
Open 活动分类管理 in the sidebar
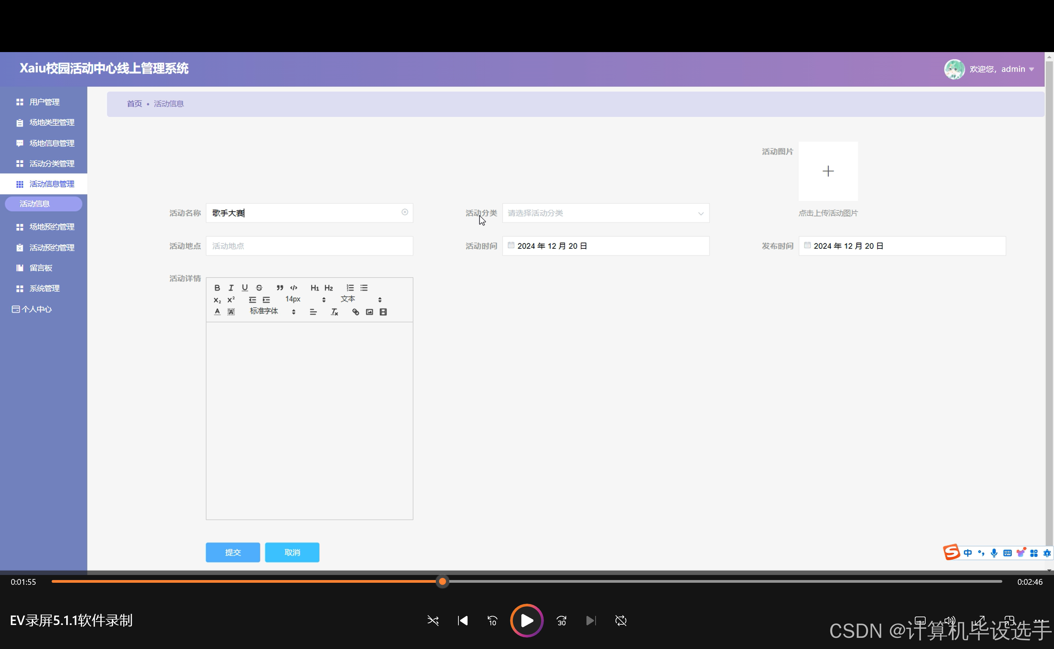[x=44, y=164]
